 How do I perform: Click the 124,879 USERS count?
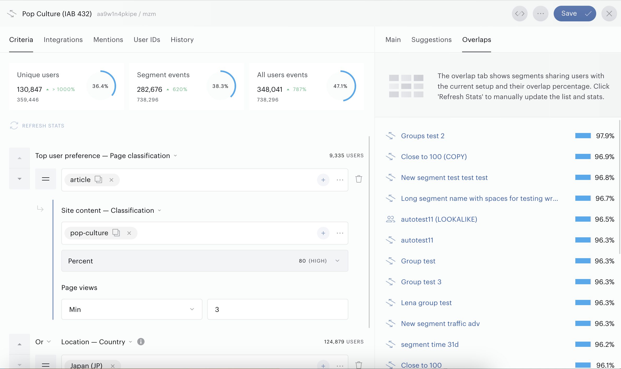[x=344, y=342]
